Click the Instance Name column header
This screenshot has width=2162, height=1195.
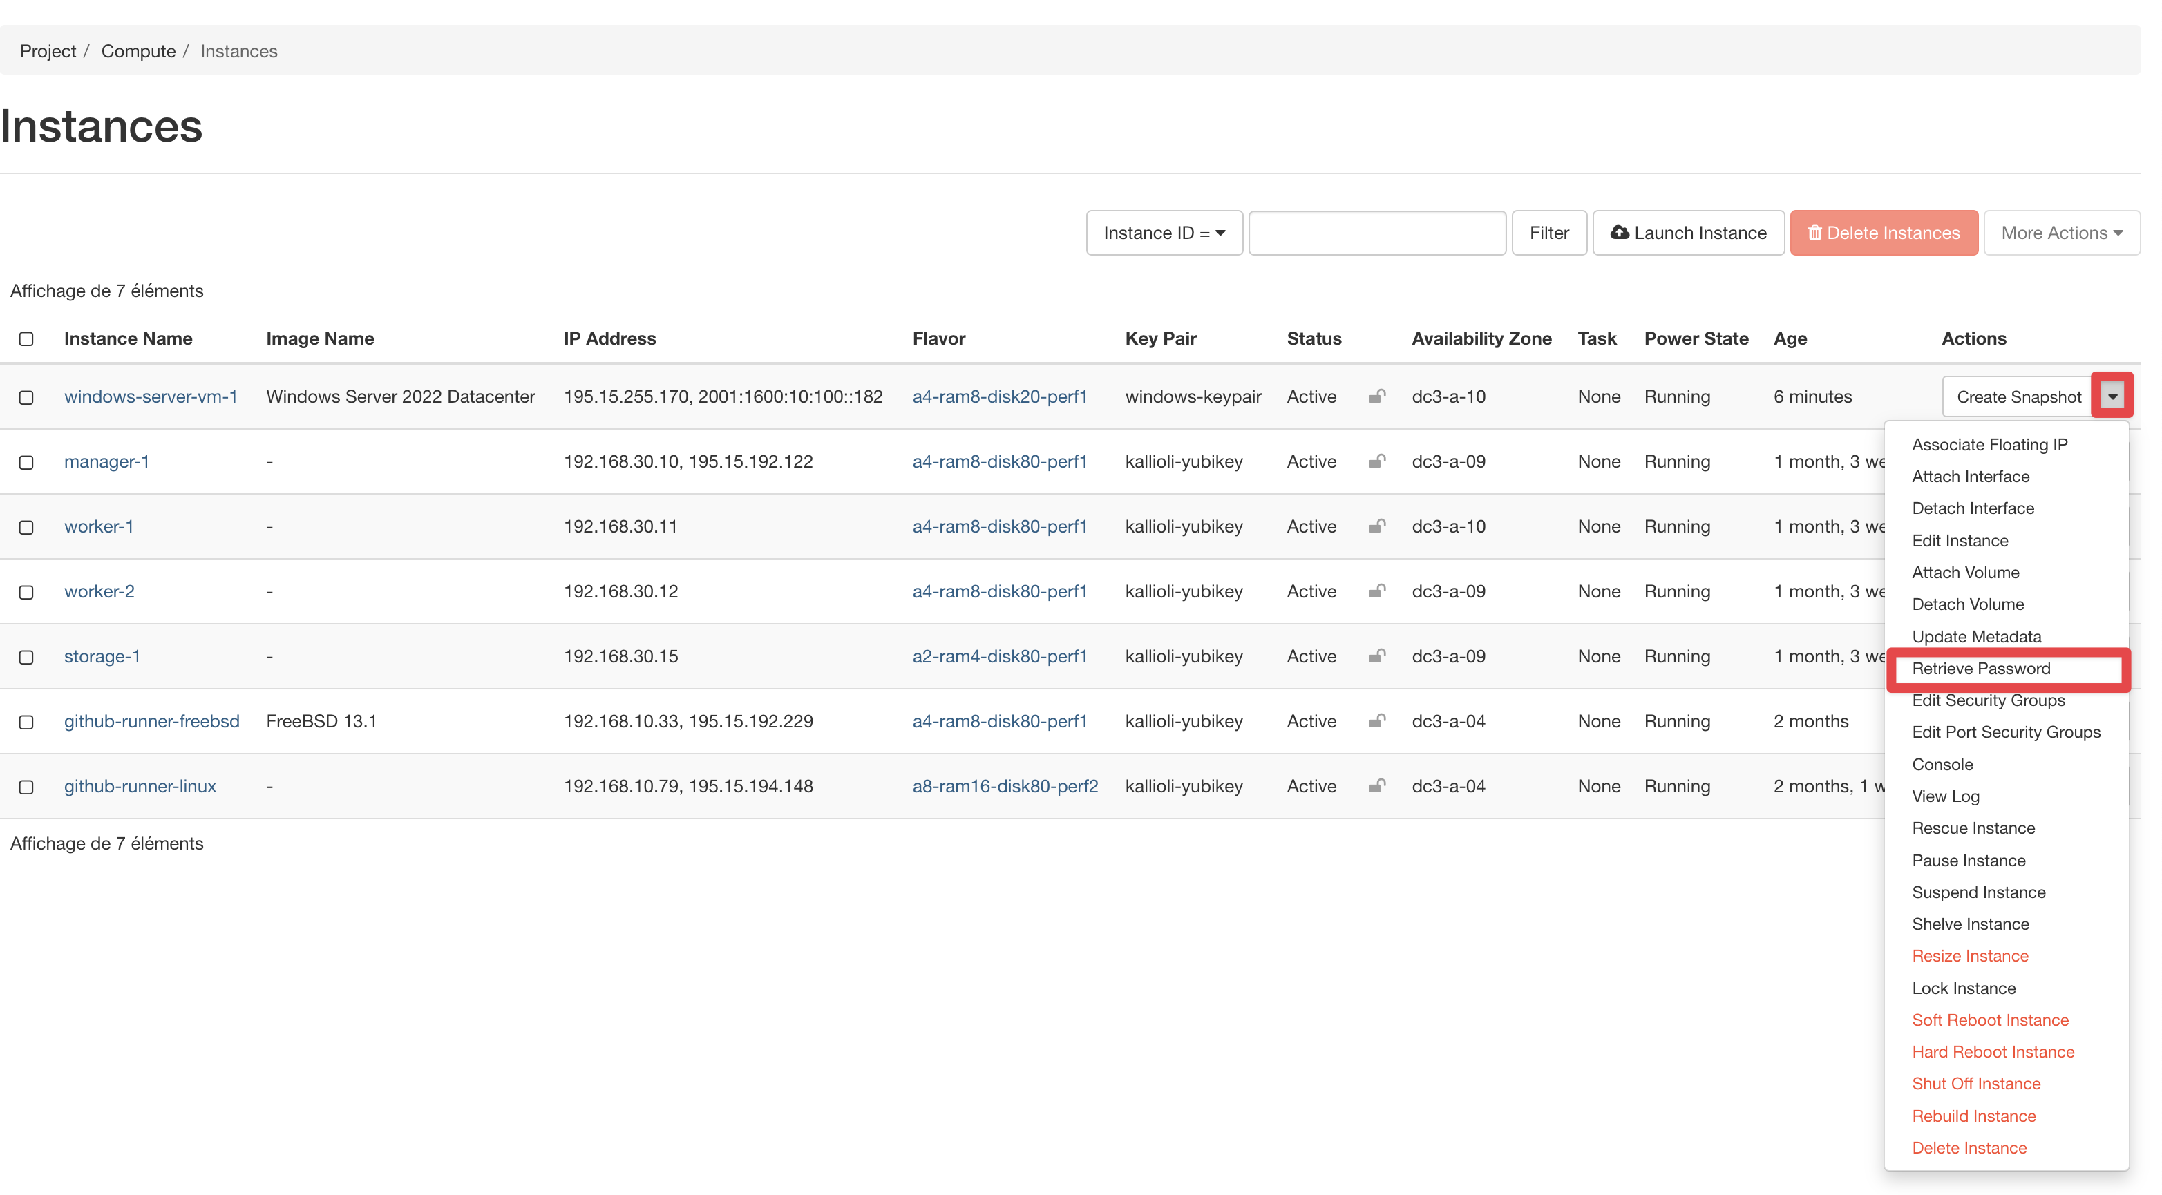coord(129,338)
